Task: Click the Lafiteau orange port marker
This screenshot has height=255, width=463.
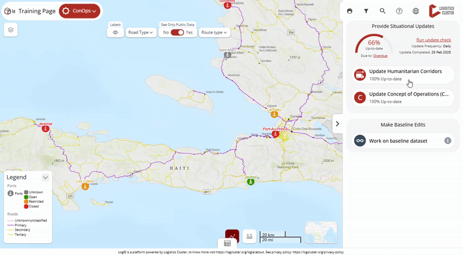Action: click(x=274, y=114)
